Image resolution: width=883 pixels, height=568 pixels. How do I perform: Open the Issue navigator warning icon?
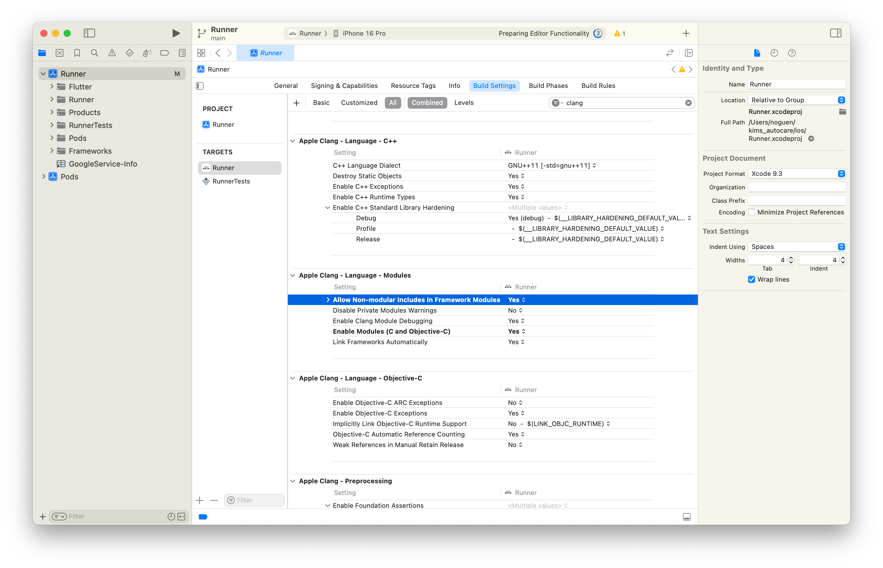(x=112, y=53)
